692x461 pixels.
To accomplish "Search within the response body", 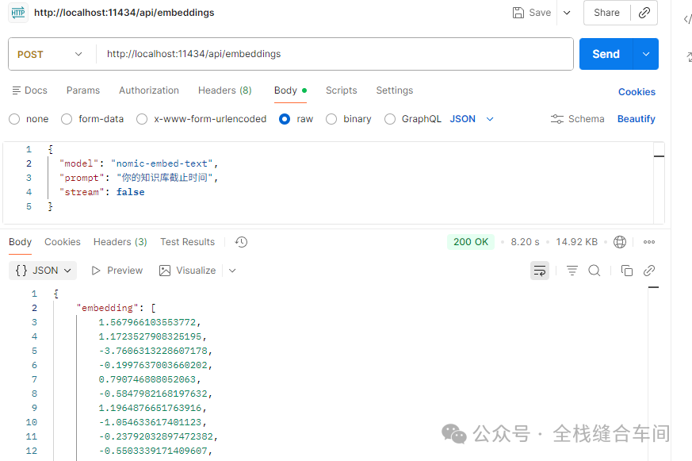I will coord(595,271).
